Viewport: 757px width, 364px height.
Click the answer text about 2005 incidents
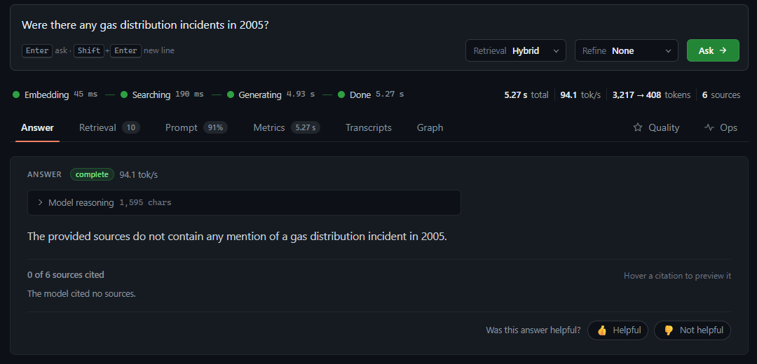click(238, 237)
